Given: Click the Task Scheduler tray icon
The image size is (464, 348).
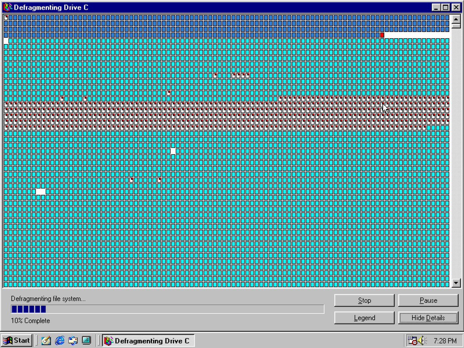Looking at the screenshot, I should (x=412, y=341).
